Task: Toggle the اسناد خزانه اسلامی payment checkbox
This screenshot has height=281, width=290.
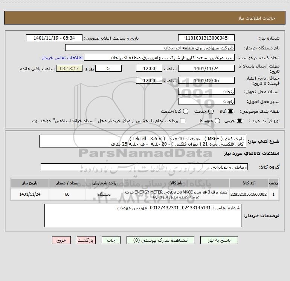Action: (183, 121)
